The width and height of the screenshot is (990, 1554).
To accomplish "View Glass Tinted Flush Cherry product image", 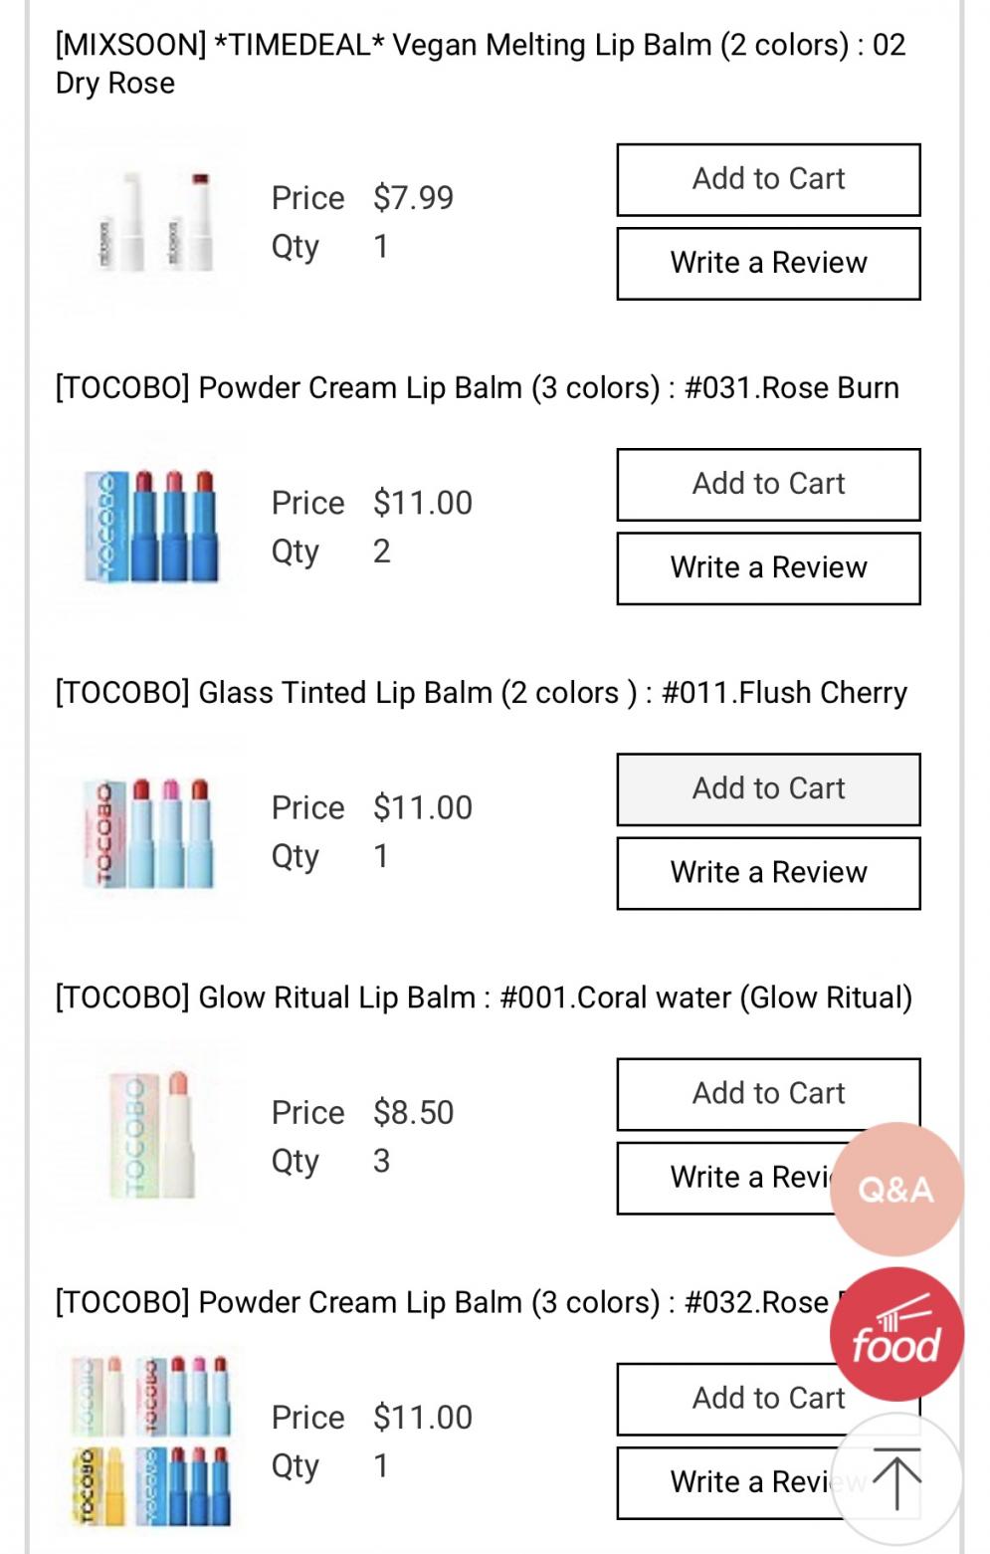I will tap(151, 832).
